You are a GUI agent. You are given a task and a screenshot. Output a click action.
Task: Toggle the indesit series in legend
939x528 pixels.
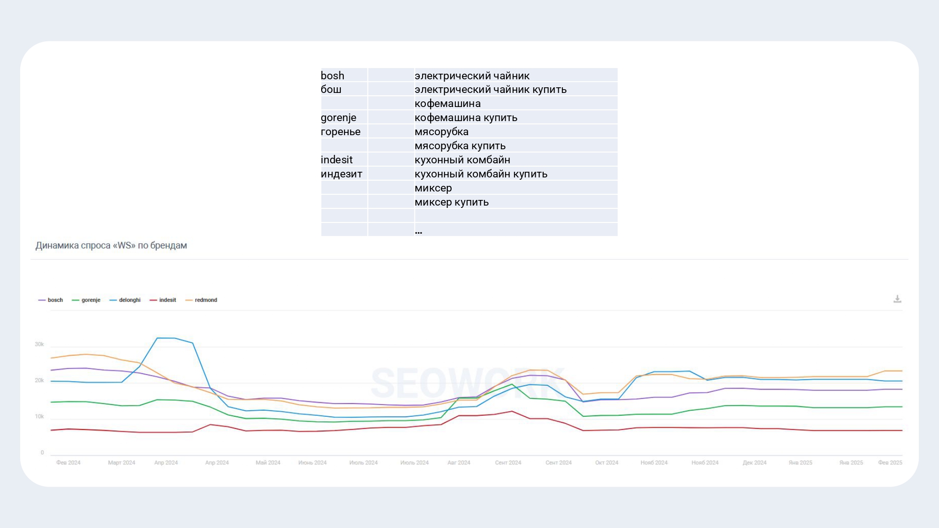pos(163,300)
